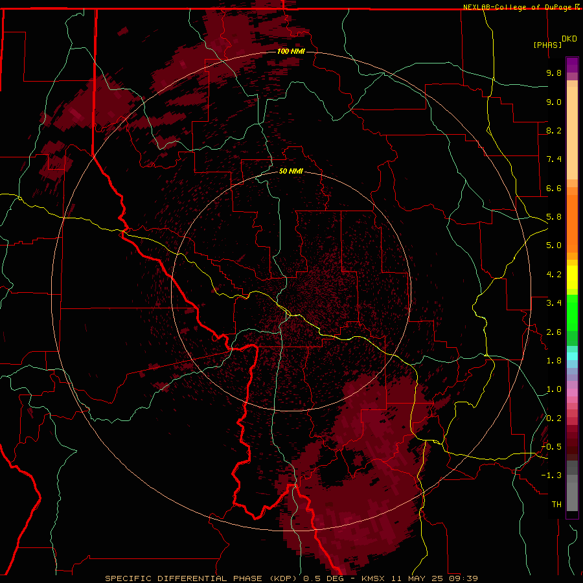Click the KMSX station identifier
Image resolution: width=583 pixels, height=583 pixels.
coord(372,578)
